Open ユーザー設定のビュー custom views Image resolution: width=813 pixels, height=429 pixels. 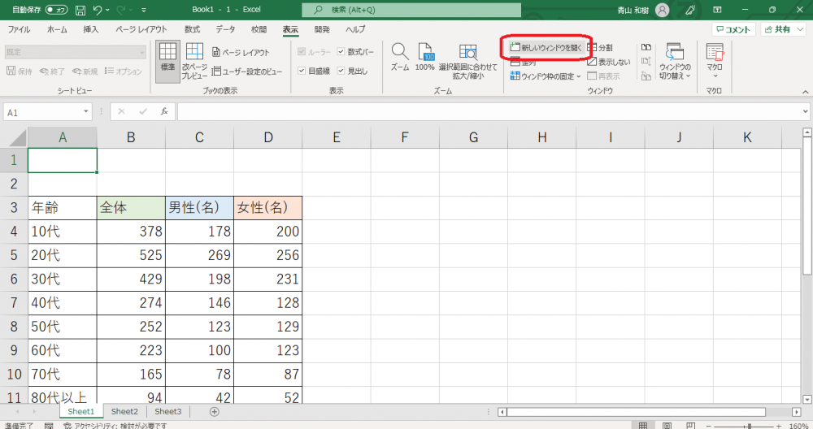[x=247, y=71]
